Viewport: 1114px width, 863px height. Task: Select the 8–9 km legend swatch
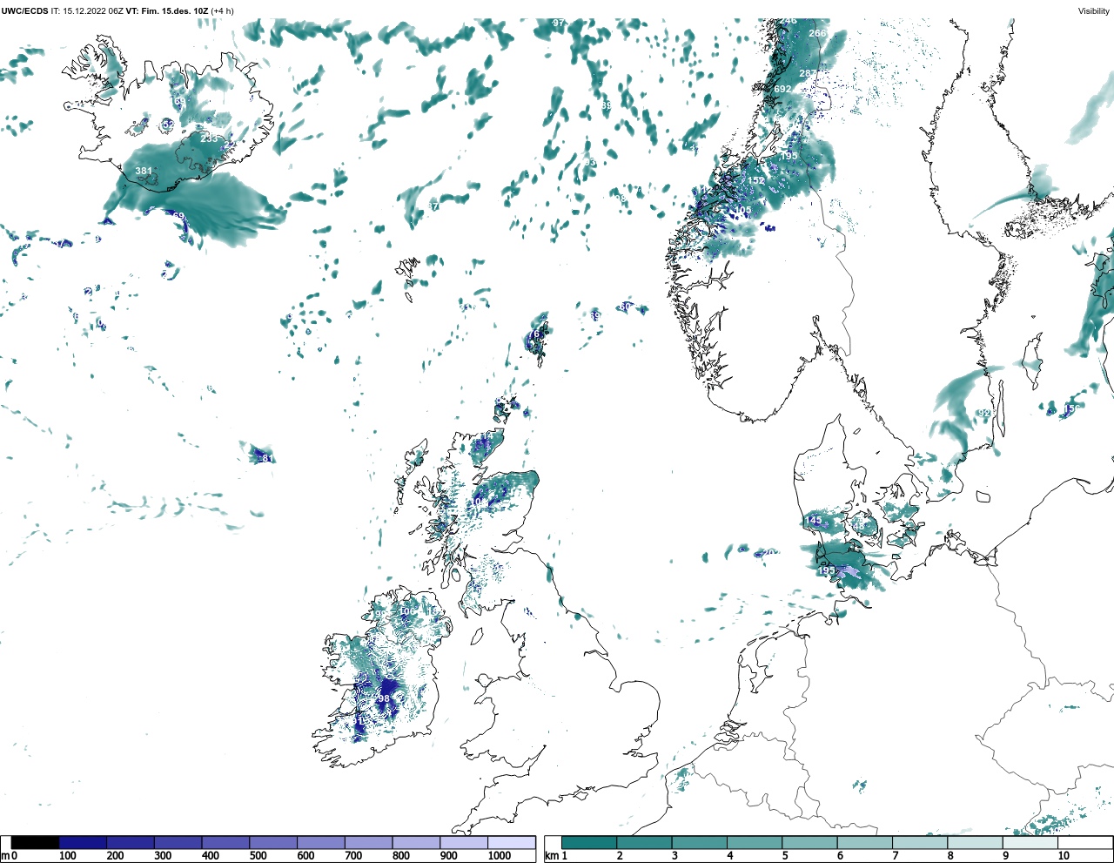click(x=975, y=842)
